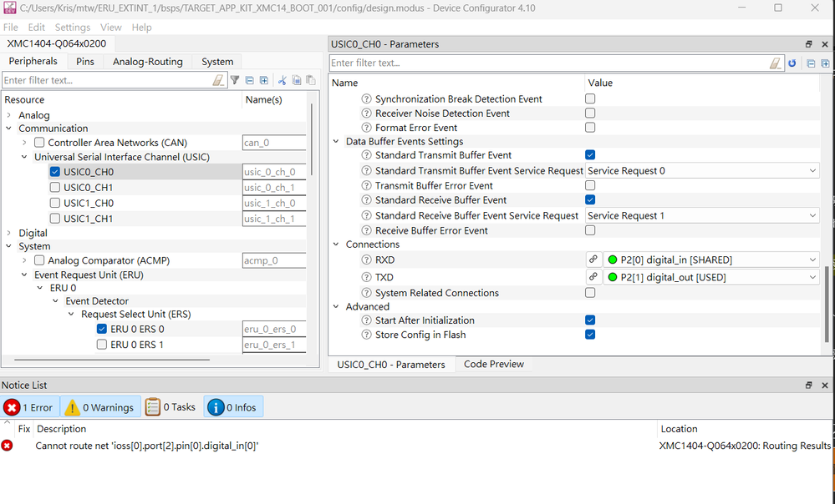Enable the USIC0_CH1 channel checkbox
The image size is (835, 504).
[x=54, y=187]
